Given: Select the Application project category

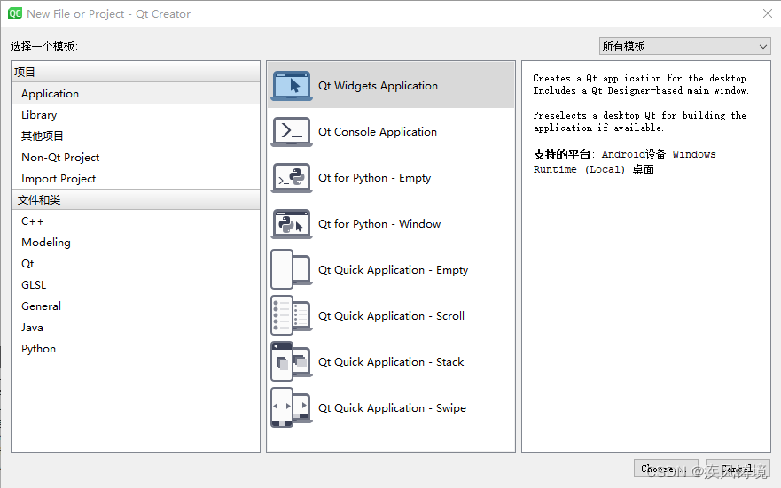Looking at the screenshot, I should click(136, 94).
